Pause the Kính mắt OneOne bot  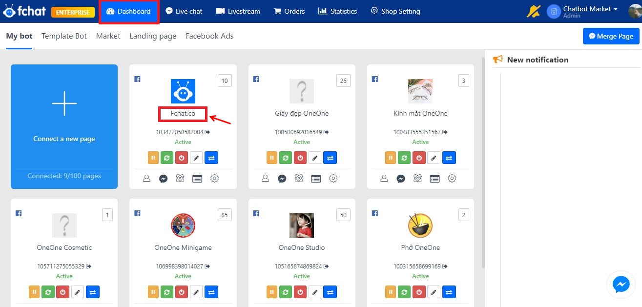point(391,158)
